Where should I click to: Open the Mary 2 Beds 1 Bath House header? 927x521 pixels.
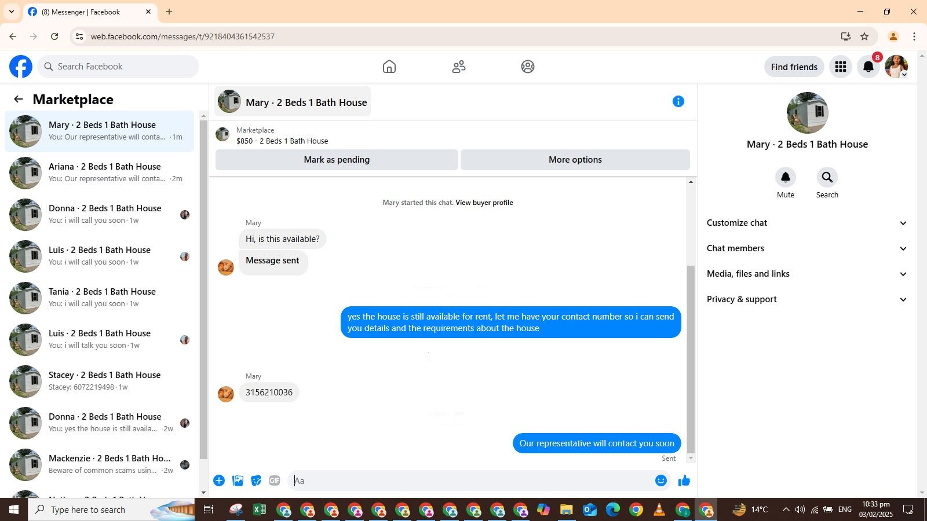click(293, 102)
